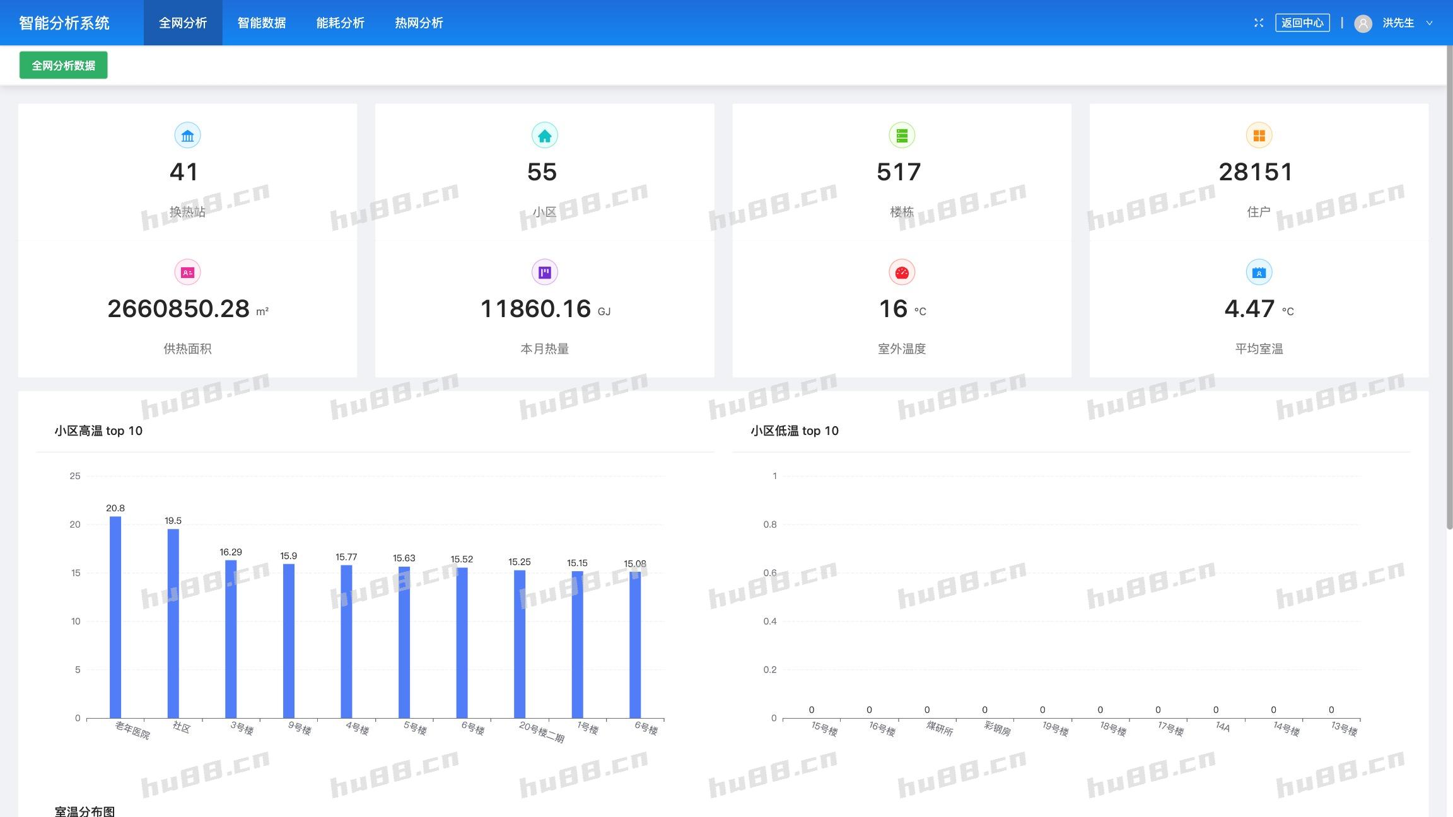Click the 返回中心 button
This screenshot has width=1453, height=817.
(1302, 23)
